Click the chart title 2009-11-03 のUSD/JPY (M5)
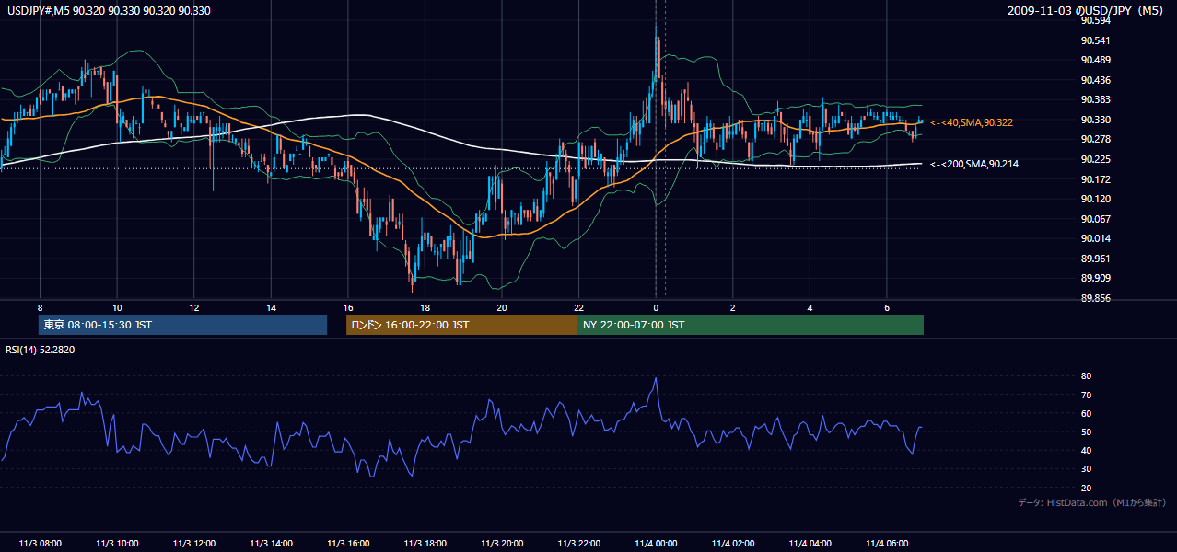Viewport: 1177px width, 552px height. (x=1087, y=11)
